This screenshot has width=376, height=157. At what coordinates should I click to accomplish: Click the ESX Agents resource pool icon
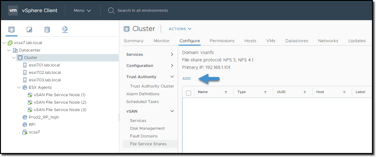click(x=25, y=87)
